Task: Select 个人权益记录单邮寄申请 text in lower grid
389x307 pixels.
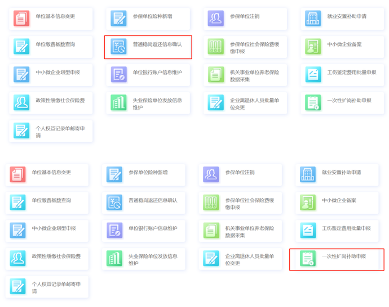Action: [x=56, y=288]
